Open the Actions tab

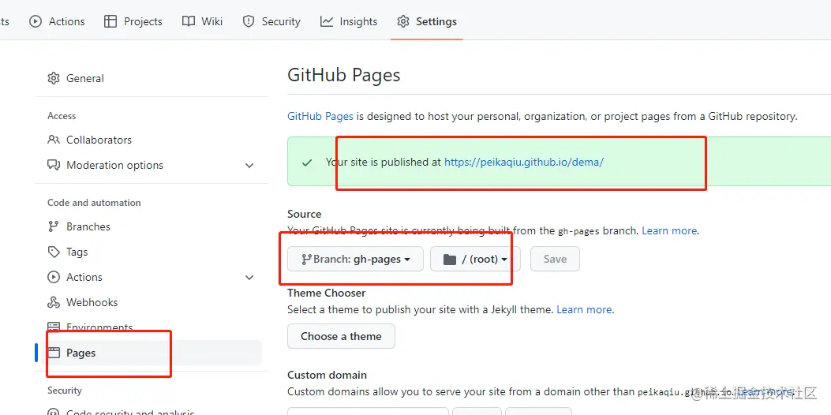(x=57, y=22)
